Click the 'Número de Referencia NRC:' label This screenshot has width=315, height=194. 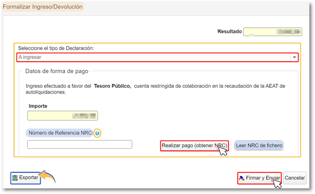tap(61, 133)
